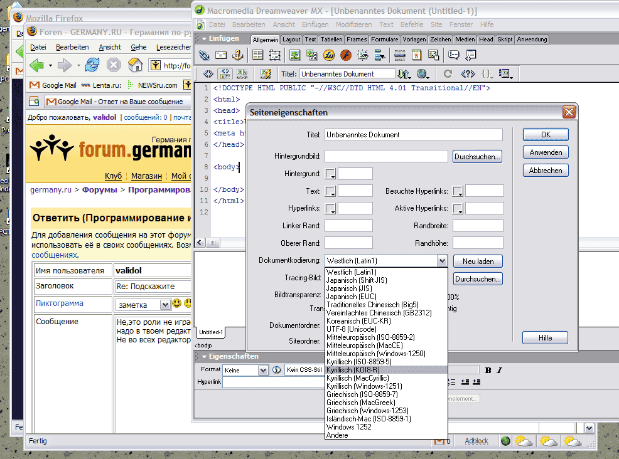619x459 pixels.
Task: Insert an image with the picture icon
Action: pos(295,55)
